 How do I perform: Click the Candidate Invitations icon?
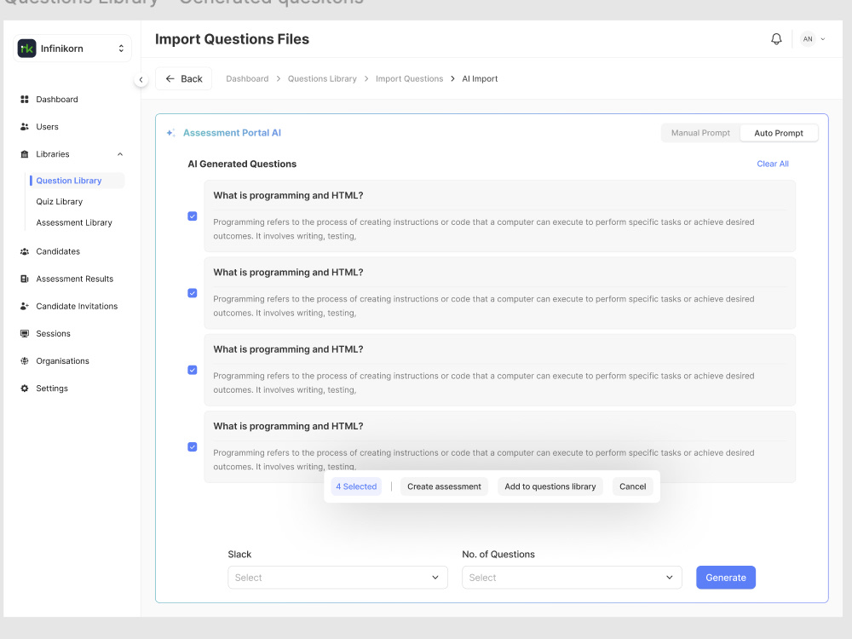25,307
